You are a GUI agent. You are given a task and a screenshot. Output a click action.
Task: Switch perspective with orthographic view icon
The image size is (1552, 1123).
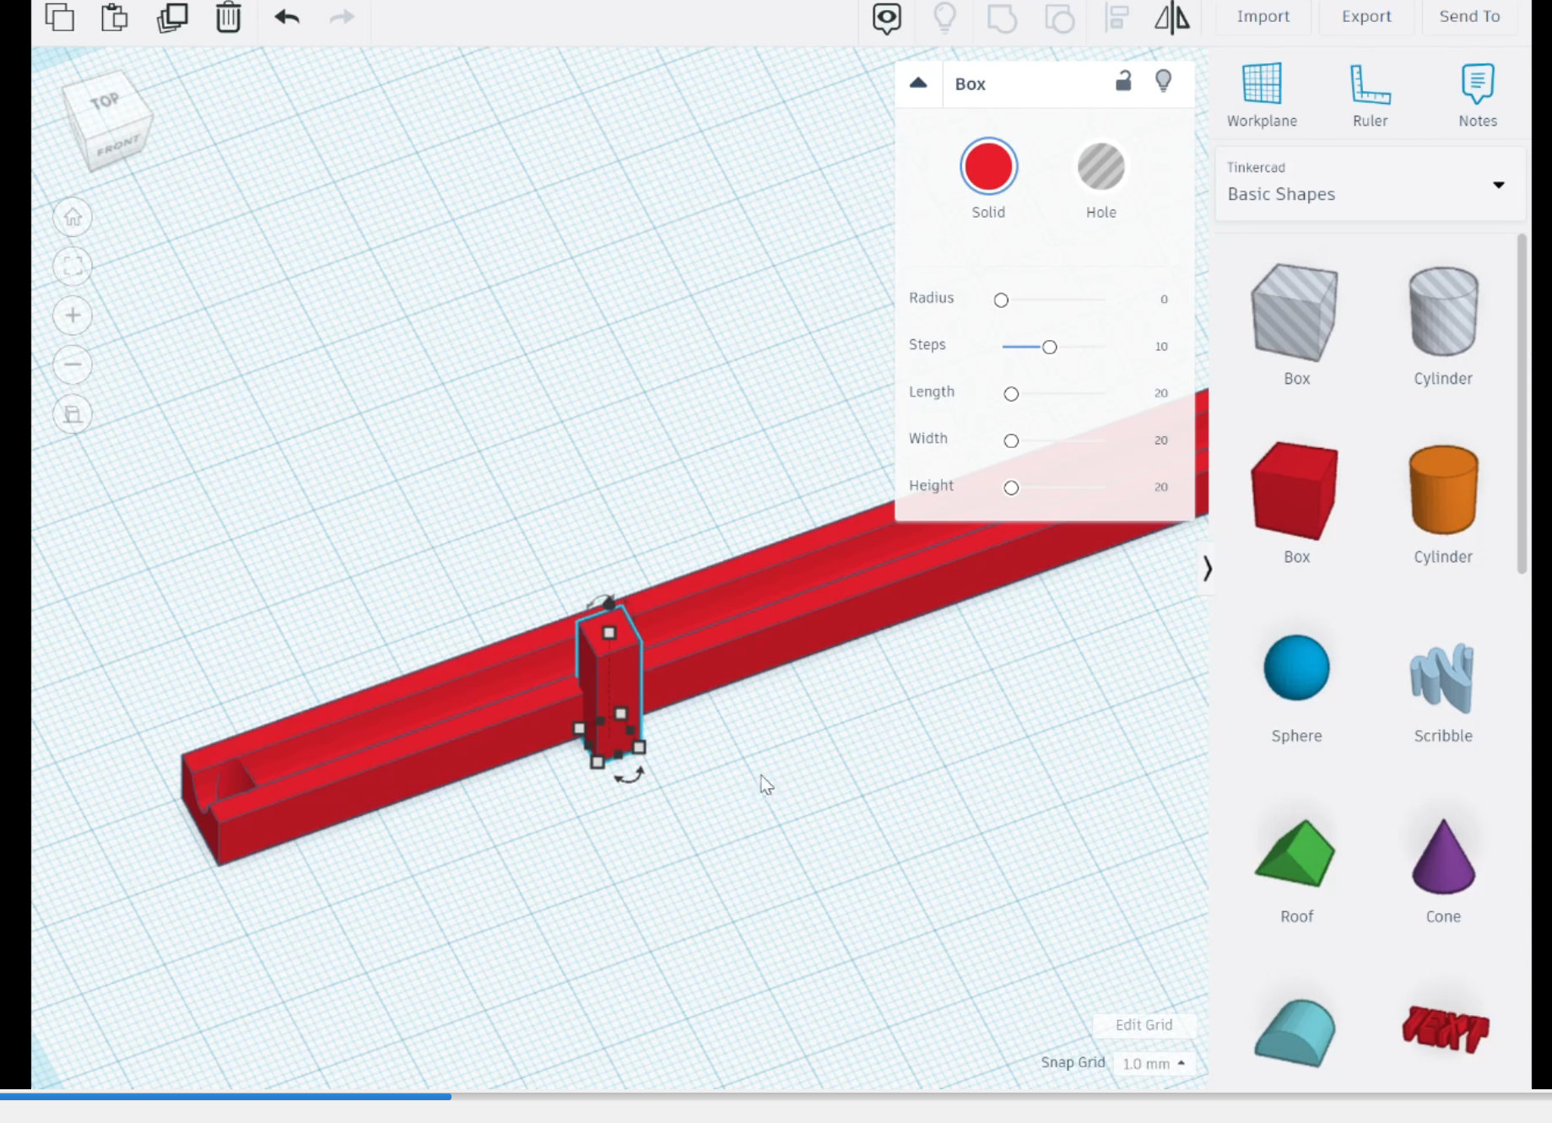click(73, 414)
